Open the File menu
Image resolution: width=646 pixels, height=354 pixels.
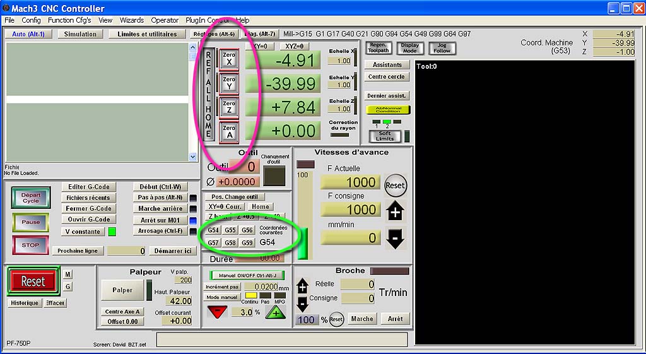[9, 20]
